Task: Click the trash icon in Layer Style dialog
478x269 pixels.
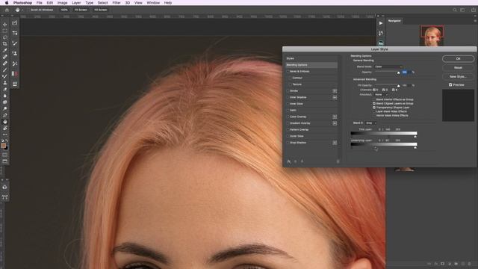Action: pos(338,161)
